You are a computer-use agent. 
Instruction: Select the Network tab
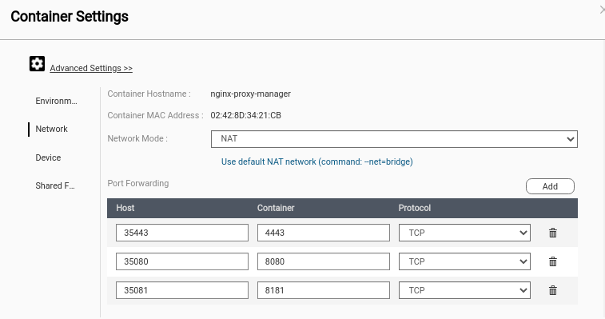[51, 129]
